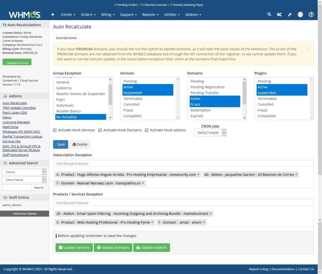Remove transplatino.co domain exception tag
The width and height of the screenshot is (322, 274).
click(143, 183)
